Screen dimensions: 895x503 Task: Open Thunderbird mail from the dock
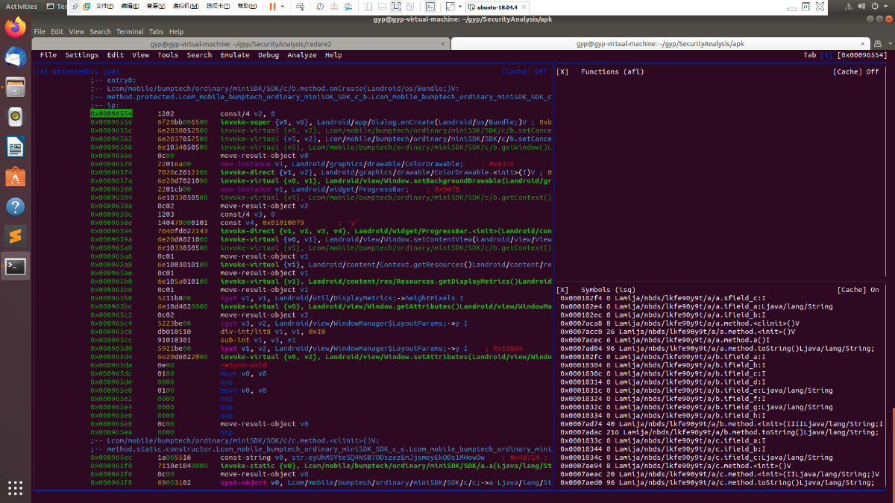(x=16, y=57)
